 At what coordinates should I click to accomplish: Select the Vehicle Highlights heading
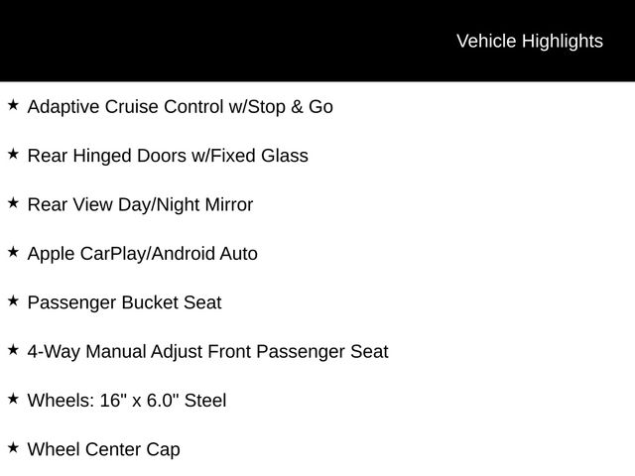tap(530, 42)
